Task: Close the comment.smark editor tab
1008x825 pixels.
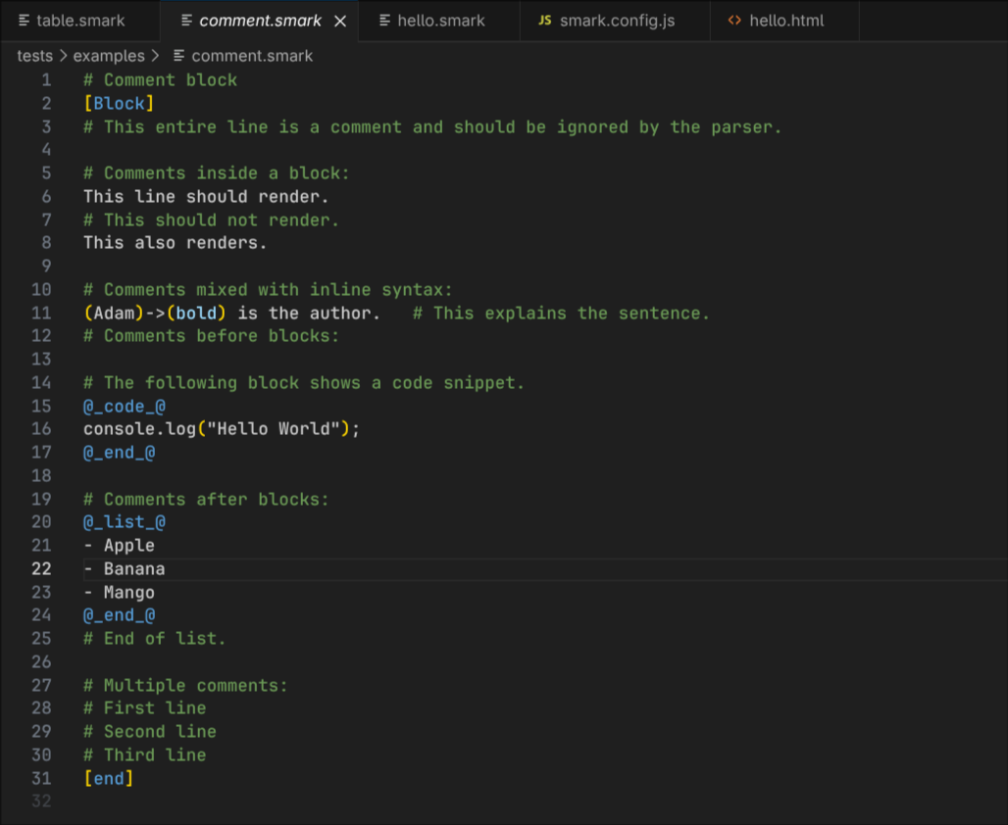Action: tap(340, 20)
